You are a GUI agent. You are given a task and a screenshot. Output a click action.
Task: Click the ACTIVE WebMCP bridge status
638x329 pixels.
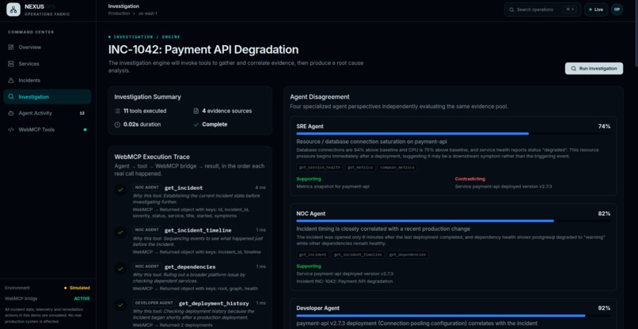[82, 298]
